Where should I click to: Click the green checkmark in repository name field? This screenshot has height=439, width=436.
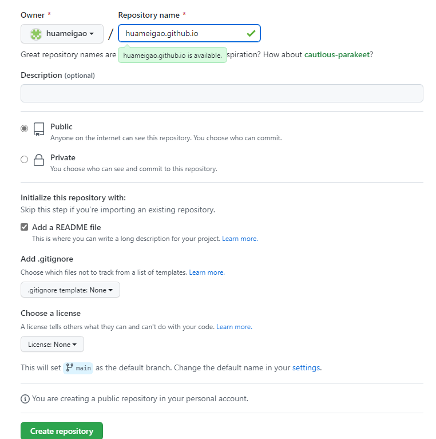click(251, 34)
